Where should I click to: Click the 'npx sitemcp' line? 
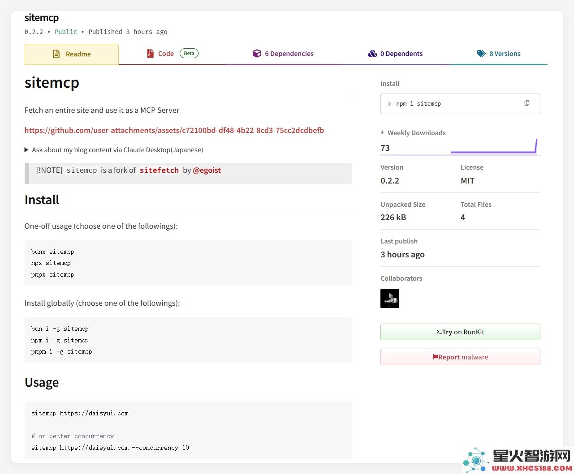pyautogui.click(x=51, y=263)
